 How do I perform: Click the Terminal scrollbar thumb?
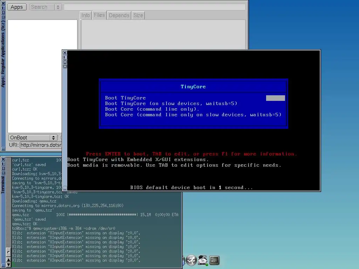[8, 252]
